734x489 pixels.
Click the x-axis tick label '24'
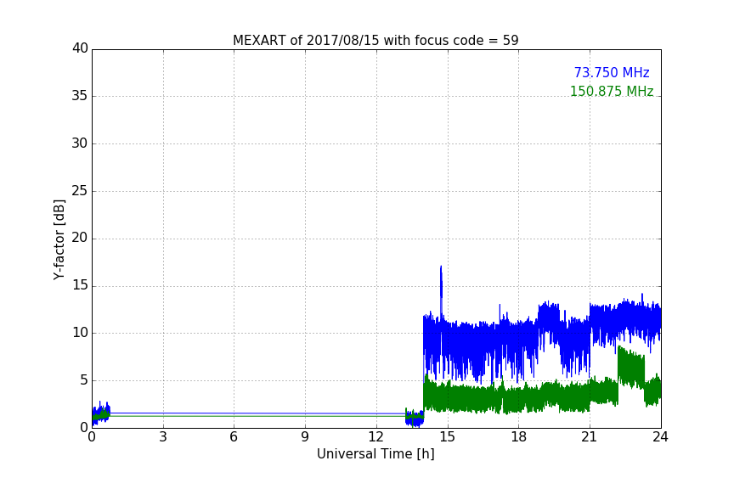tap(660, 437)
